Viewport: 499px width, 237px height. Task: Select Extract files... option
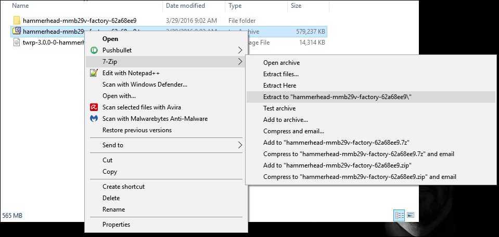(x=371, y=74)
